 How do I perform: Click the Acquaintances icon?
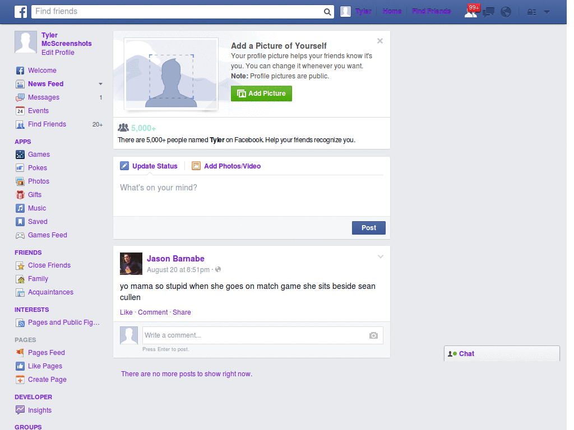point(20,292)
